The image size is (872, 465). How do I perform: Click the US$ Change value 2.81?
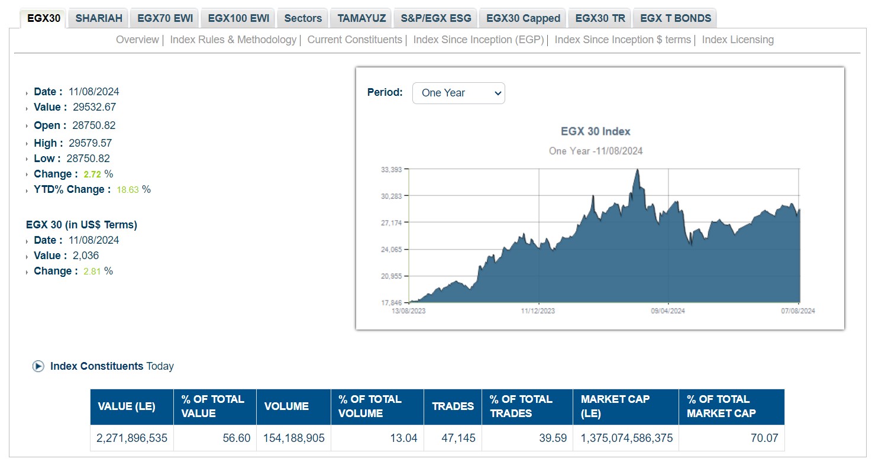tap(92, 271)
